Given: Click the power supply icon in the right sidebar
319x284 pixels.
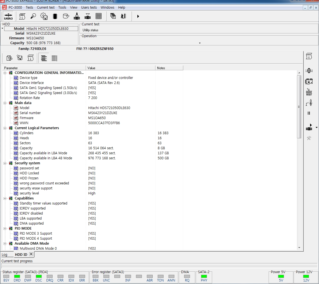Looking at the screenshot, I should (309, 127).
